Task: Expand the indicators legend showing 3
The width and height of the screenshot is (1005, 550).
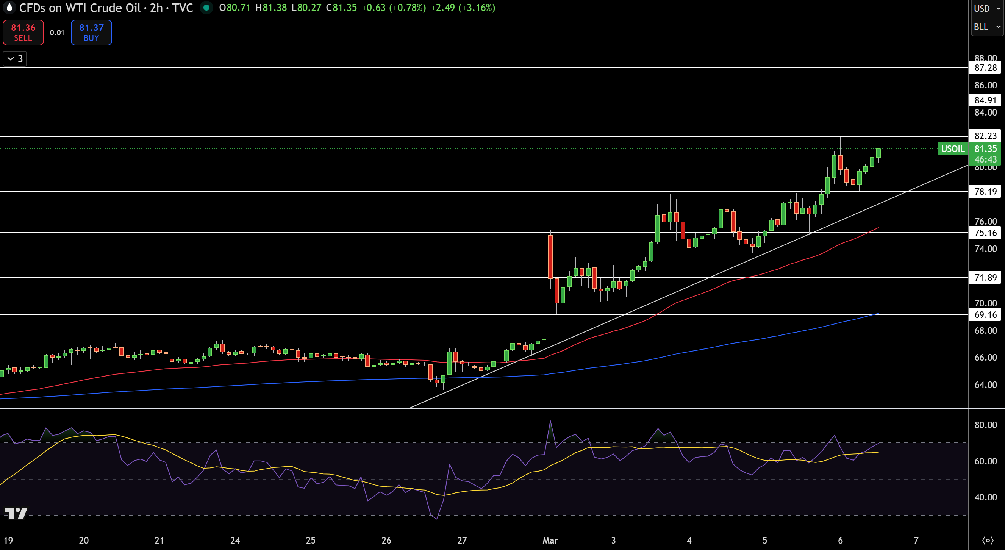Action: [15, 59]
